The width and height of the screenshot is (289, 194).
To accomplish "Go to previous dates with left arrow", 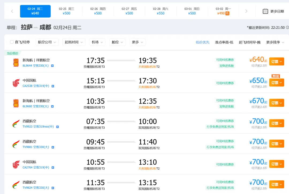I will coord(12,11).
